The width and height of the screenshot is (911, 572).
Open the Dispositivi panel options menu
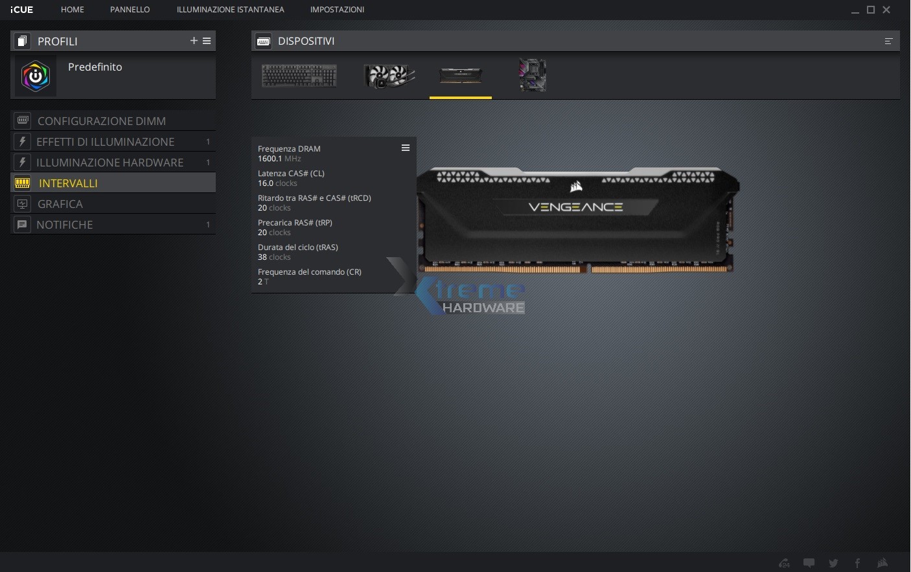click(x=888, y=41)
